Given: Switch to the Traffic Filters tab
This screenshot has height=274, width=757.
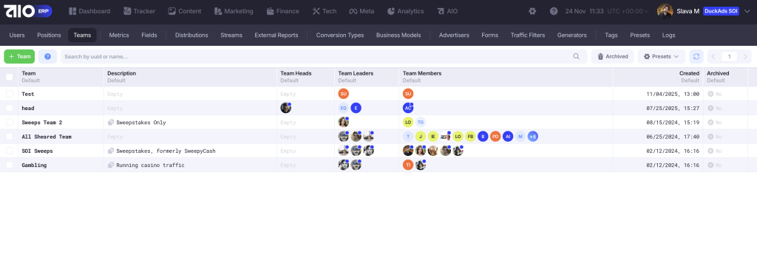Looking at the screenshot, I should point(528,35).
